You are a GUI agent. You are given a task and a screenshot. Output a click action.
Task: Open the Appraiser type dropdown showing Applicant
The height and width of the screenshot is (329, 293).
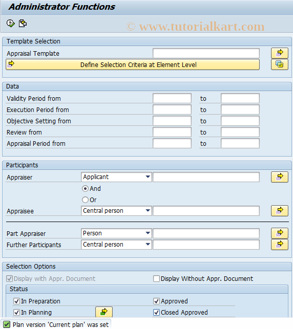116,177
